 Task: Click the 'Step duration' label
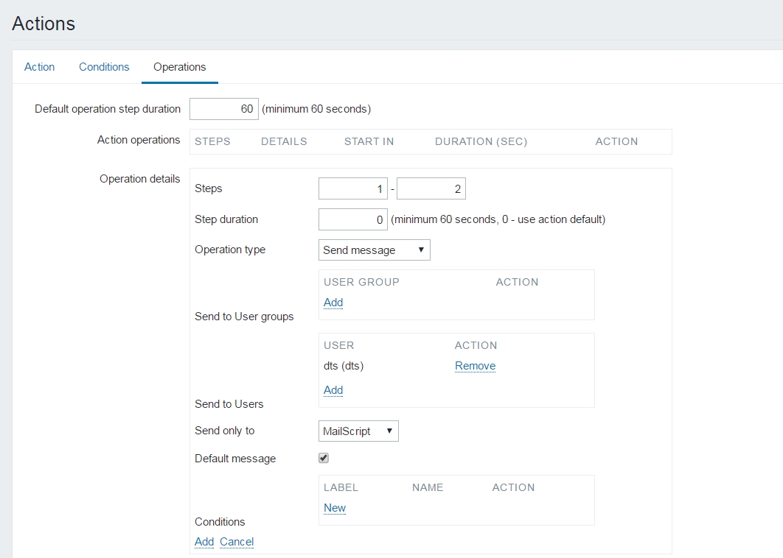coord(226,219)
